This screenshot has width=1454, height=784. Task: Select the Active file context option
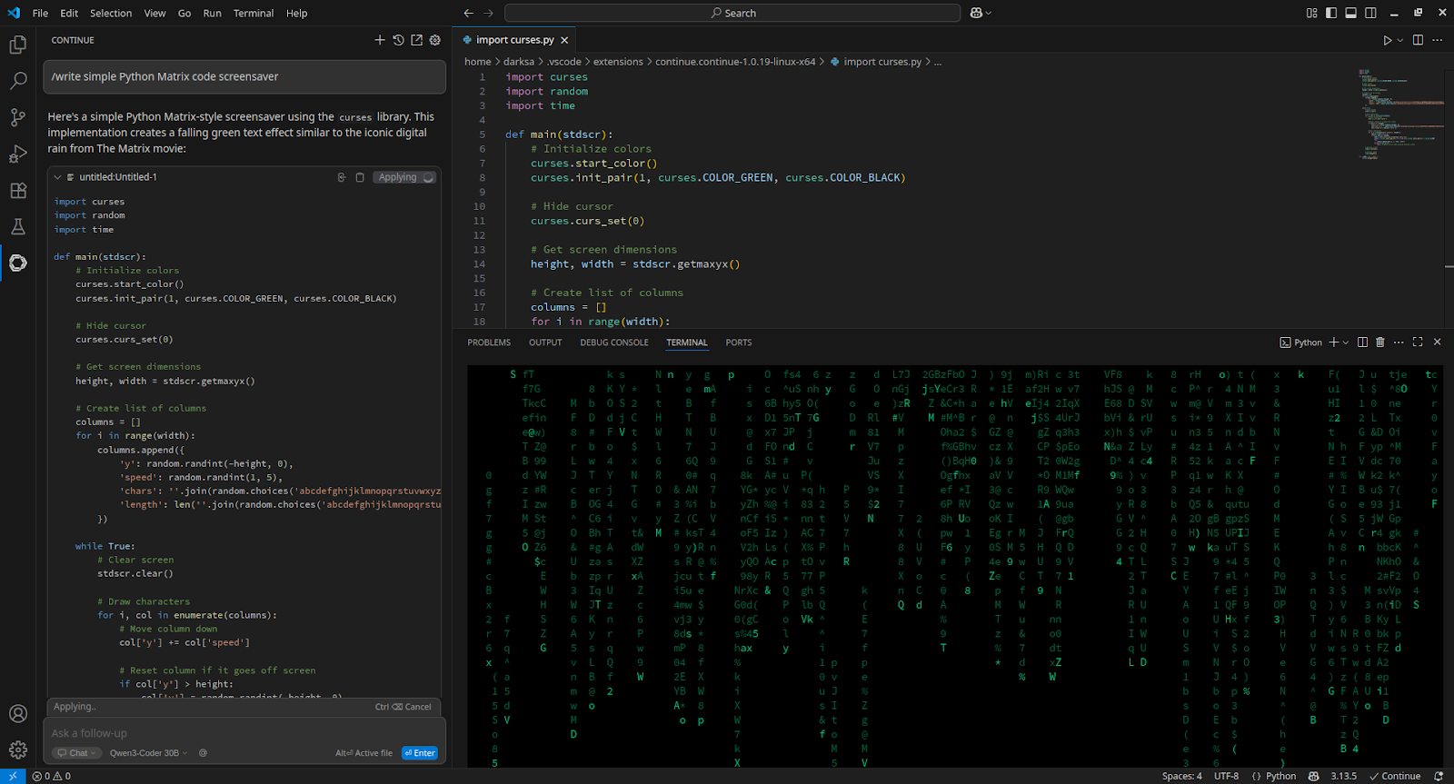[363, 752]
